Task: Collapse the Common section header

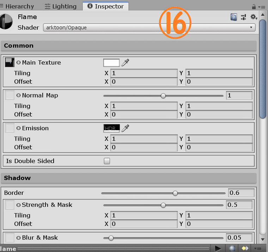Action: 129,46
